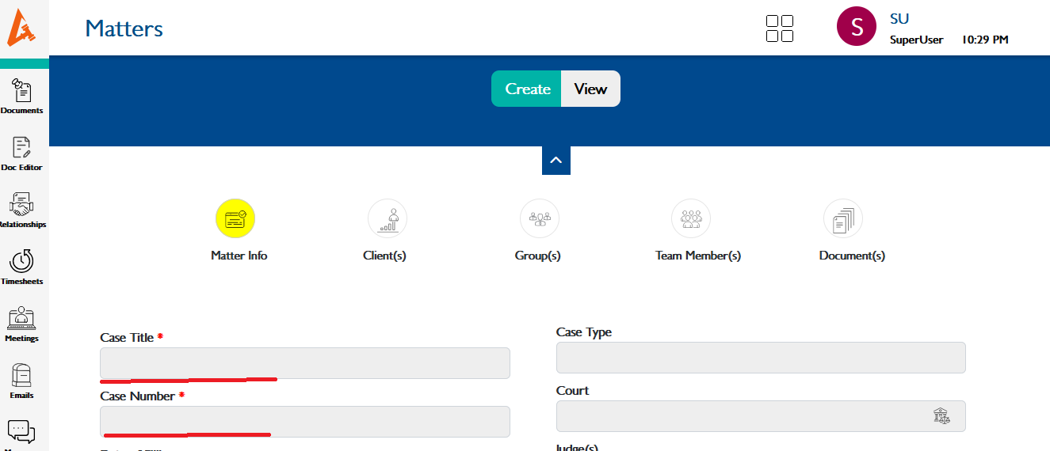
Task: Click the Matters page title
Action: tap(124, 28)
